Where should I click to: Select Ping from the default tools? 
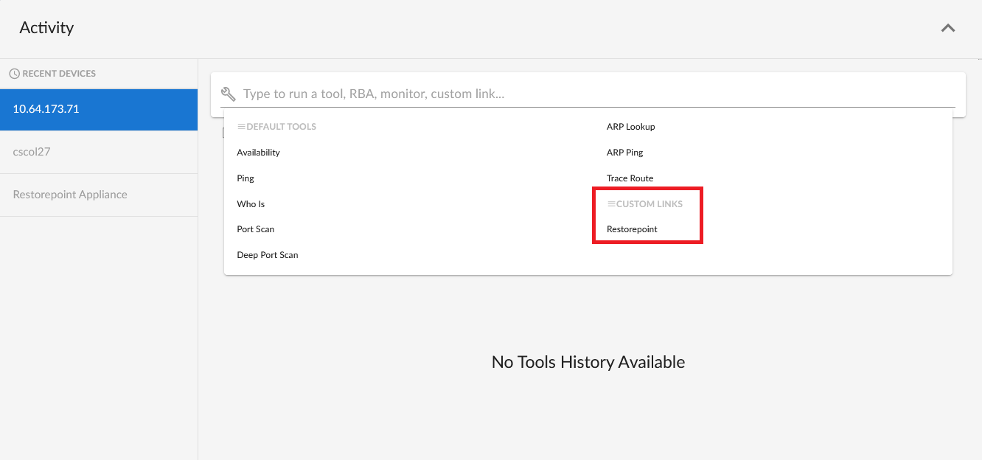245,178
